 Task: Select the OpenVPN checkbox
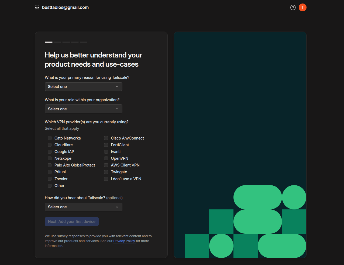[x=106, y=158]
